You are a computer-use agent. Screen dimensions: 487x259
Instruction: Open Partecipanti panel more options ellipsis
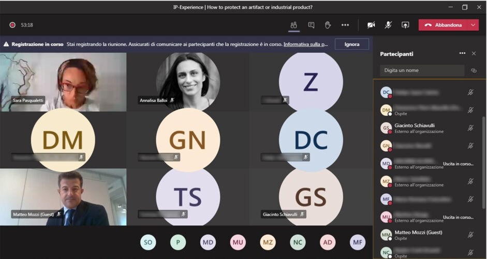pyautogui.click(x=462, y=53)
